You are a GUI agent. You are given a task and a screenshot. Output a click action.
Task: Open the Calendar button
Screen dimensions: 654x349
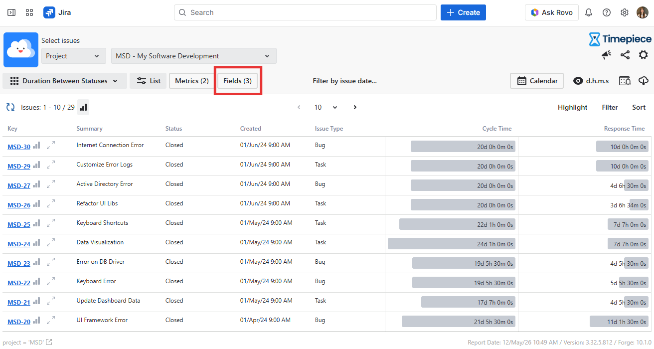[537, 81]
